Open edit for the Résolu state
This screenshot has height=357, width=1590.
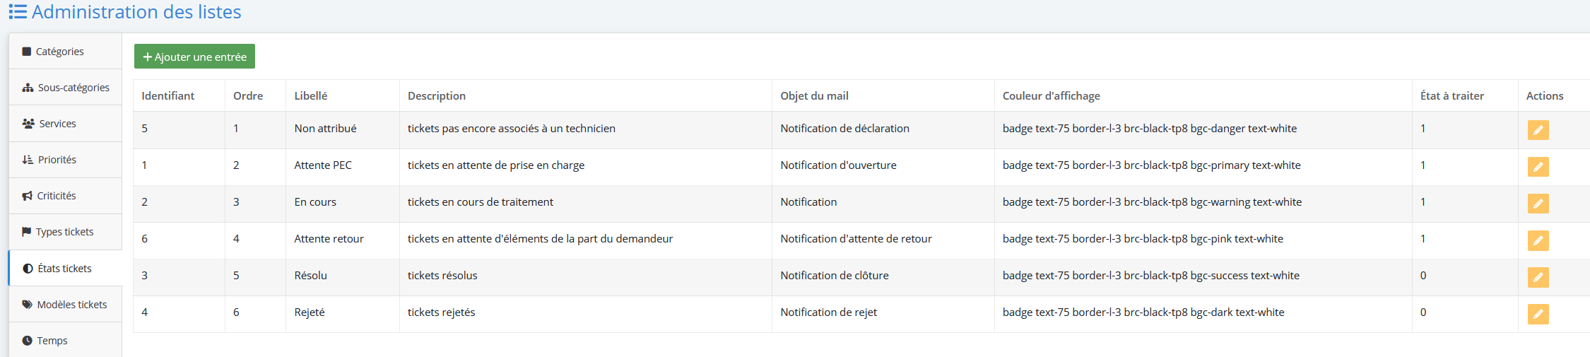tap(1538, 277)
